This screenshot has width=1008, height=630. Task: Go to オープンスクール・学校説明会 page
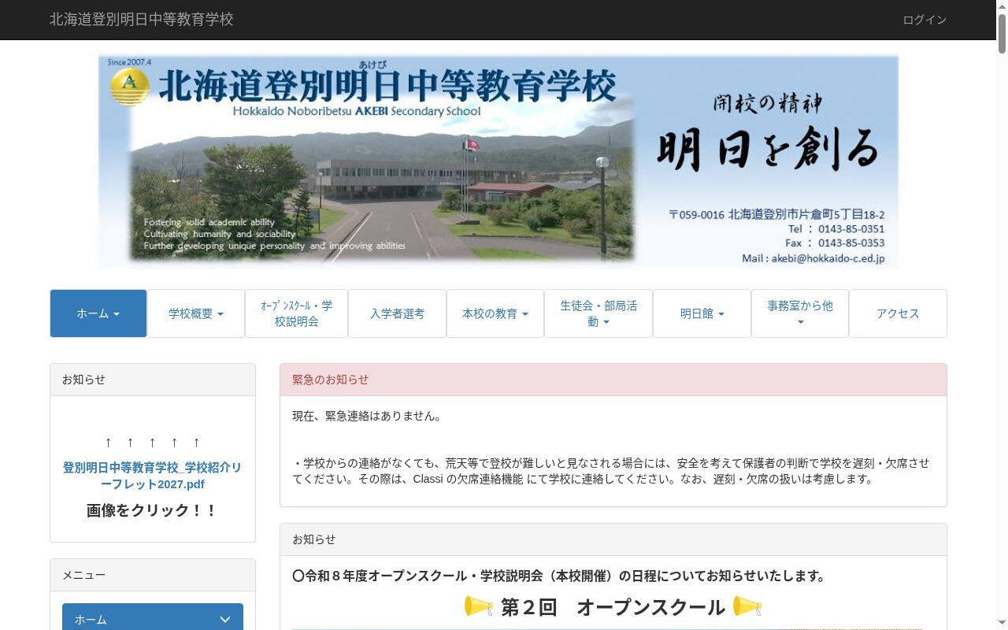point(296,313)
